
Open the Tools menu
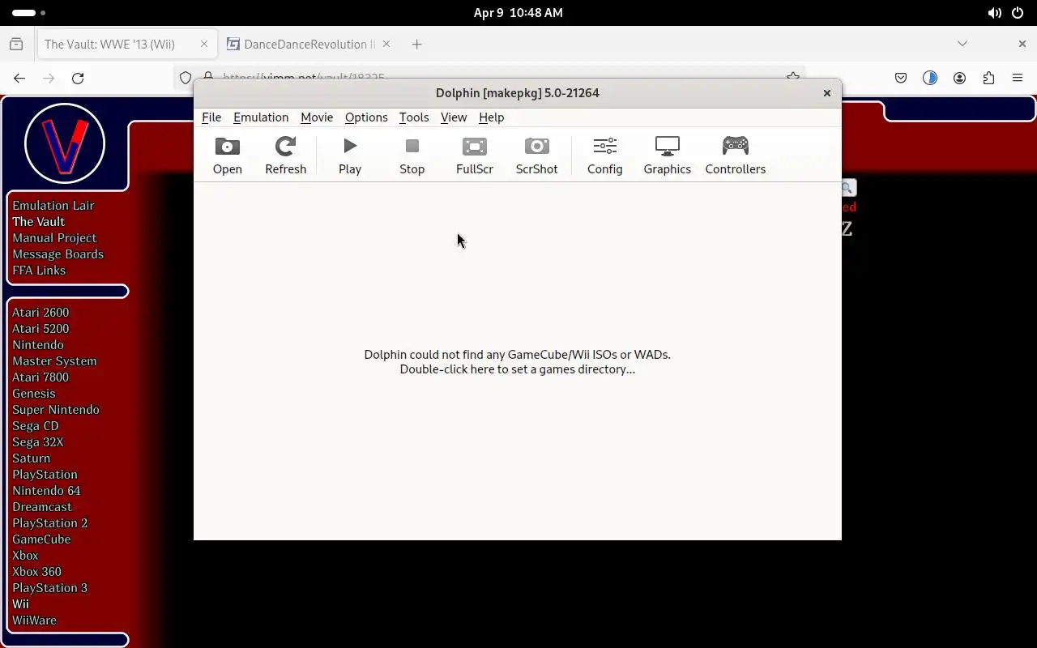point(414,117)
